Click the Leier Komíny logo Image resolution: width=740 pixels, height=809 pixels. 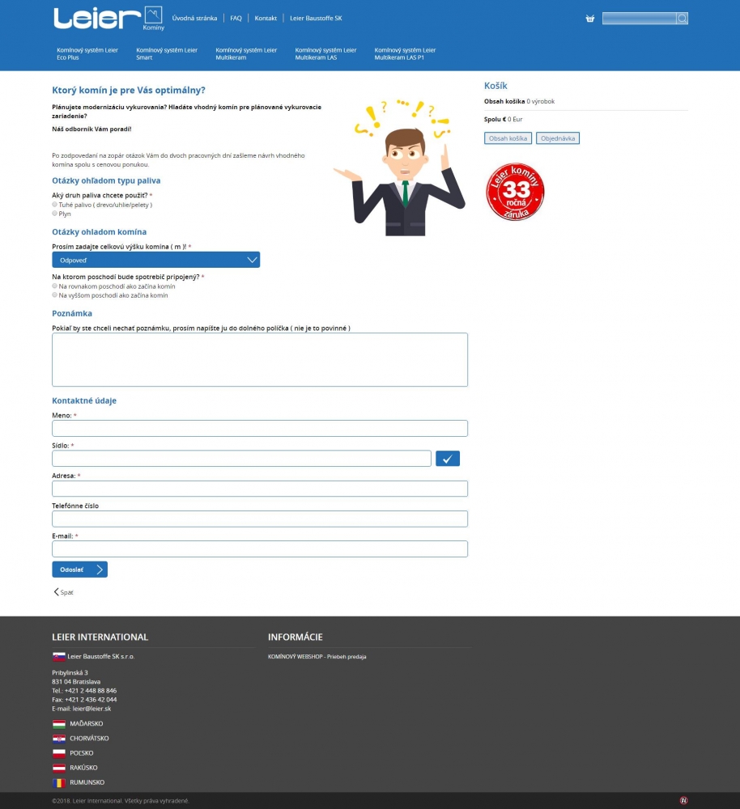108,19
